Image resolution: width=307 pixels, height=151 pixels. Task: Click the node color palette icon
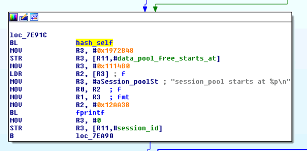[13, 17]
